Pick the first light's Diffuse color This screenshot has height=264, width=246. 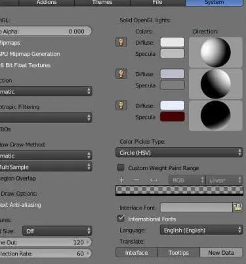173,42
